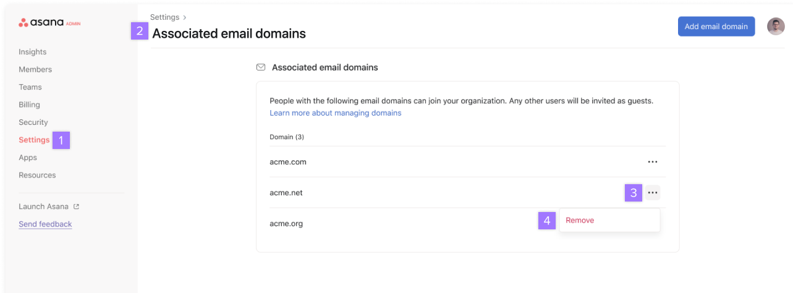Open the Billing page

(x=29, y=104)
